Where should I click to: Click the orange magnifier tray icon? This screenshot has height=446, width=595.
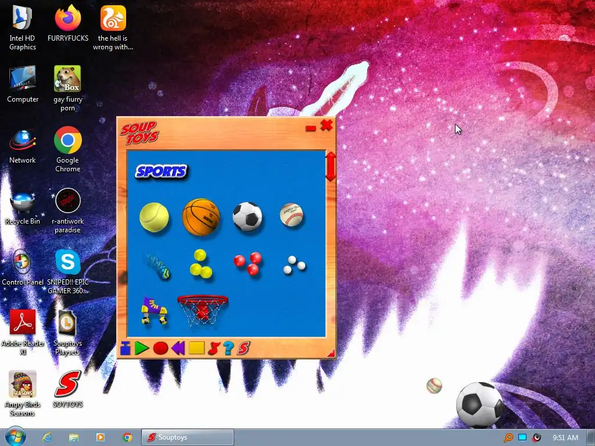click(x=508, y=438)
